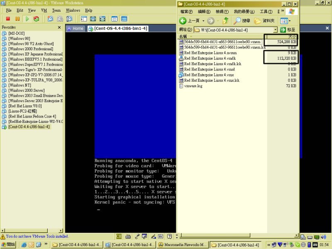Image resolution: width=332 pixels, height=249 pixels.
Task: Click the Reset VM icon in VMware toolbar
Action: click(x=37, y=19)
